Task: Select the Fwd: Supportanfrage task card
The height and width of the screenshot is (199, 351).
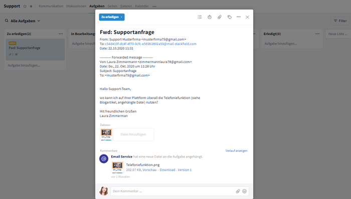Action: (35, 49)
